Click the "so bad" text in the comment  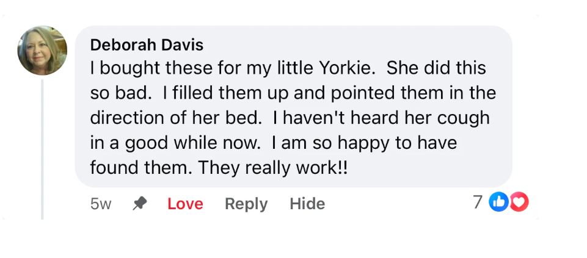[120, 93]
